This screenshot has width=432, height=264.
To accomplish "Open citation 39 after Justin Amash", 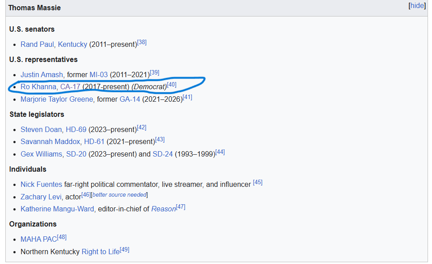I will click(155, 73).
